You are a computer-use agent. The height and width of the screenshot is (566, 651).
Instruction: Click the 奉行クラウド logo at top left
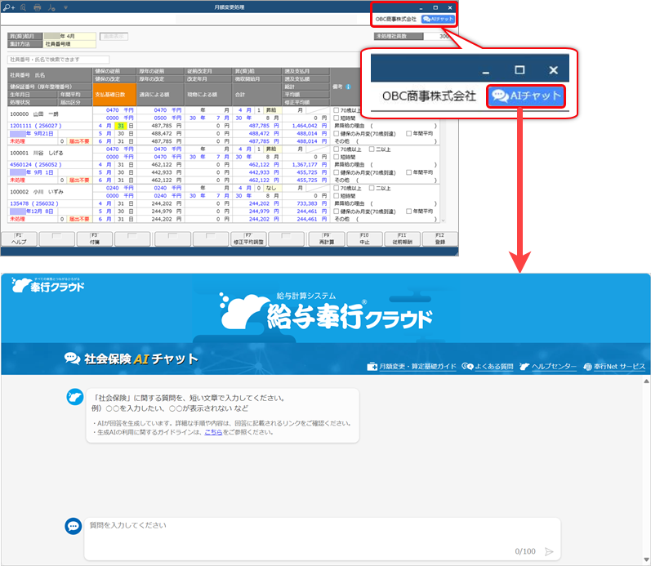pyautogui.click(x=47, y=285)
